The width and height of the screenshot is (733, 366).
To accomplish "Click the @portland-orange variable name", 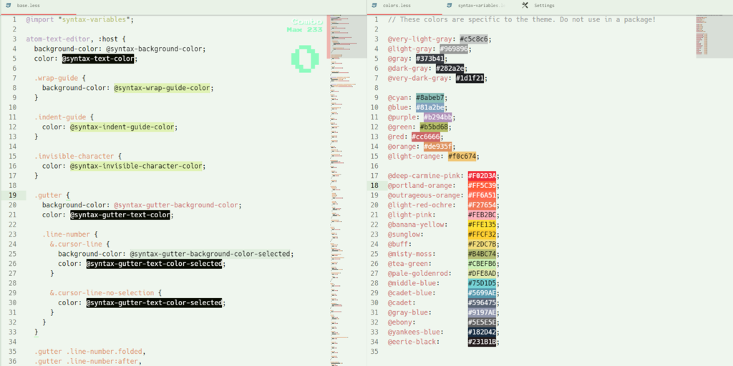I will (419, 186).
